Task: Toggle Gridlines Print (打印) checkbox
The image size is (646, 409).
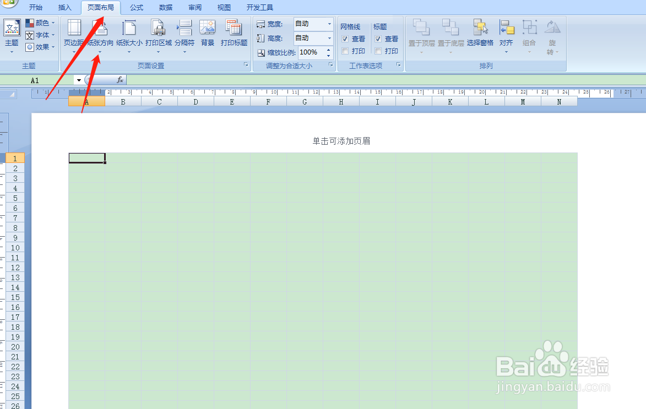Action: [345, 51]
